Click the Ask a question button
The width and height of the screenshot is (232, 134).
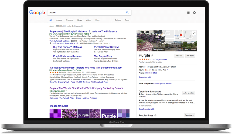pyautogui.click(x=189, y=93)
